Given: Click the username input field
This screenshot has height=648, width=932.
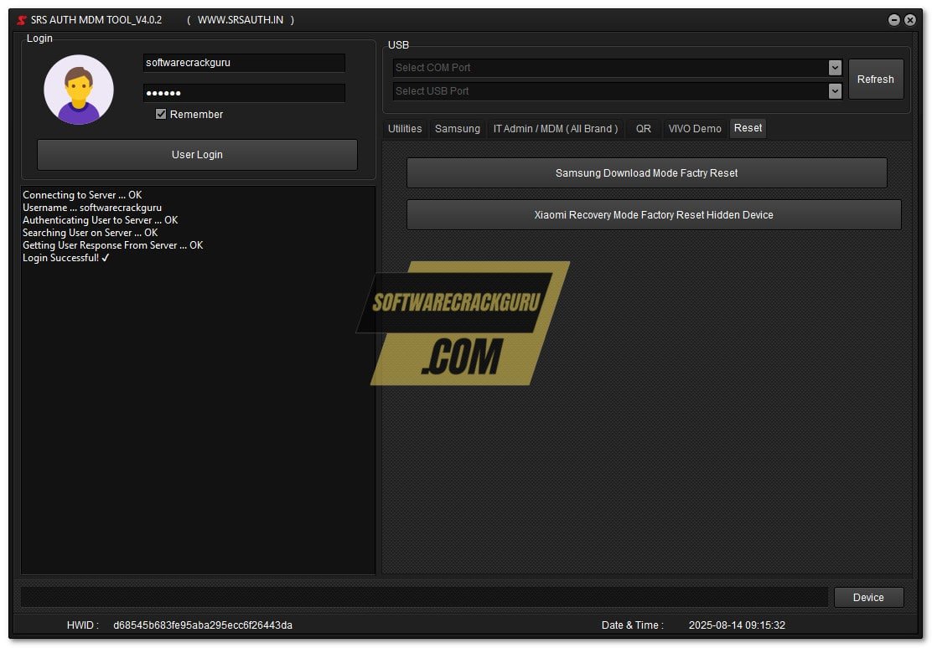Looking at the screenshot, I should (244, 63).
